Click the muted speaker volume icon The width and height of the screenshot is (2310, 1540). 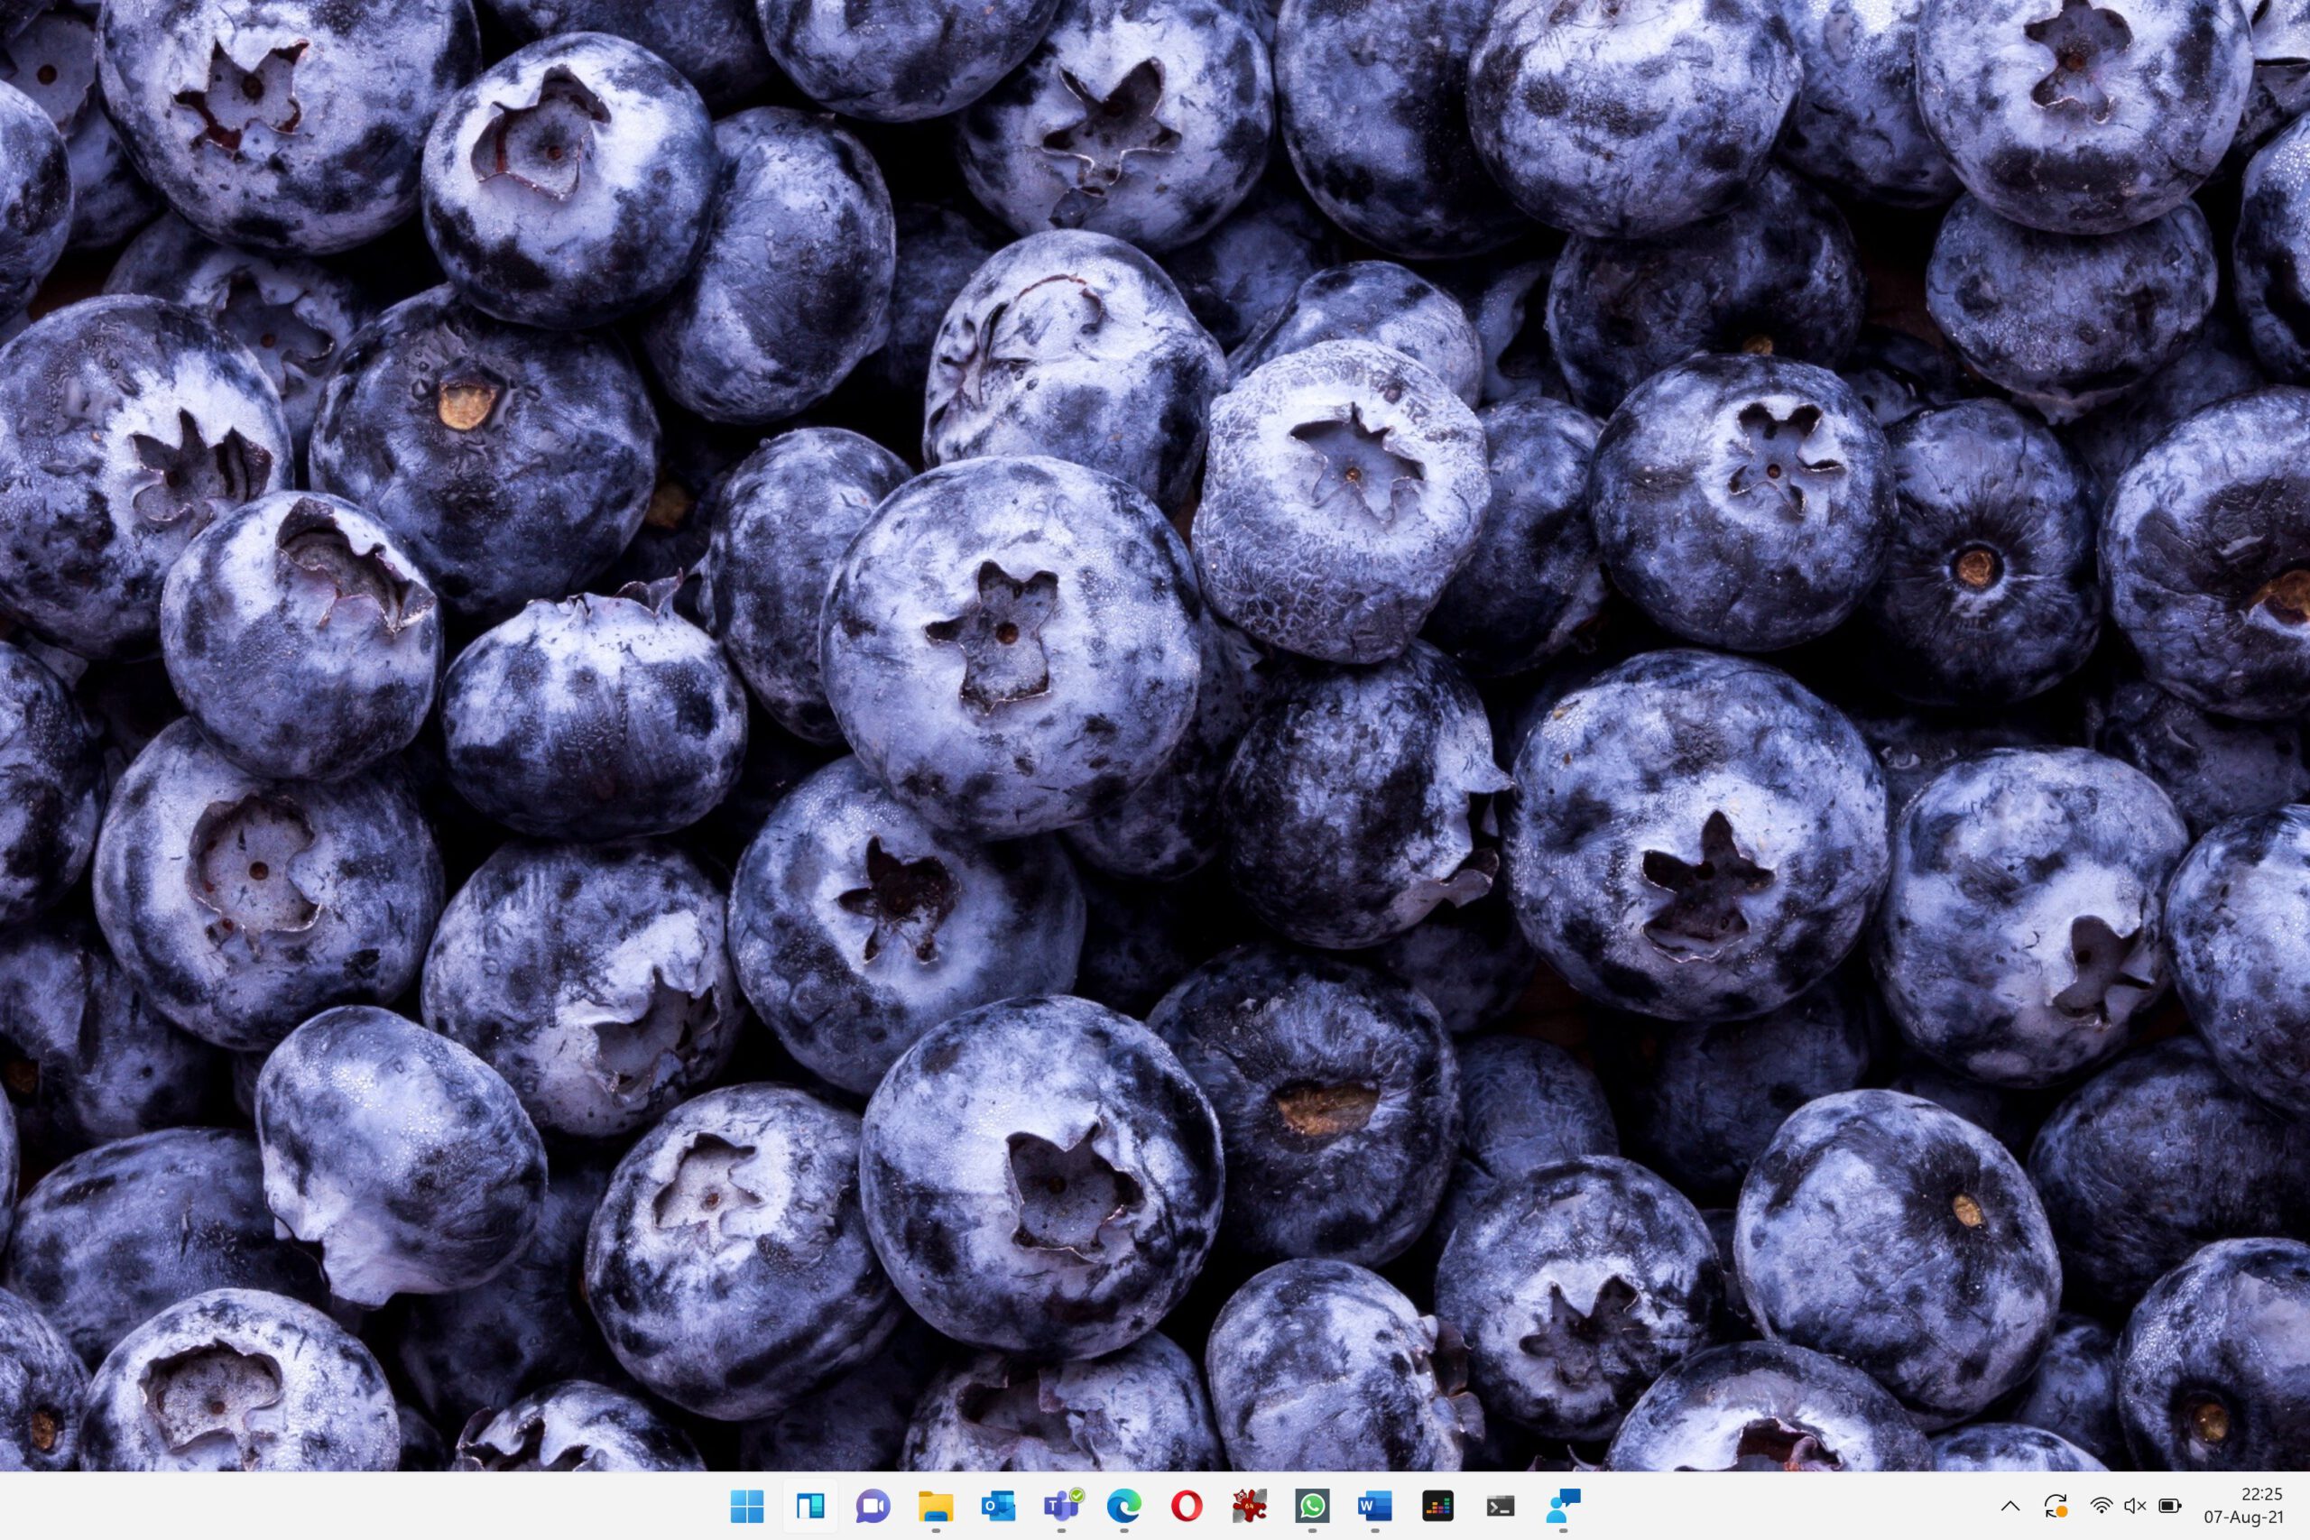(2134, 1506)
